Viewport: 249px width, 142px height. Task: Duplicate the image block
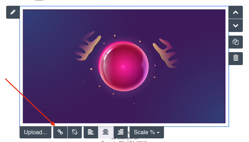tap(235, 42)
